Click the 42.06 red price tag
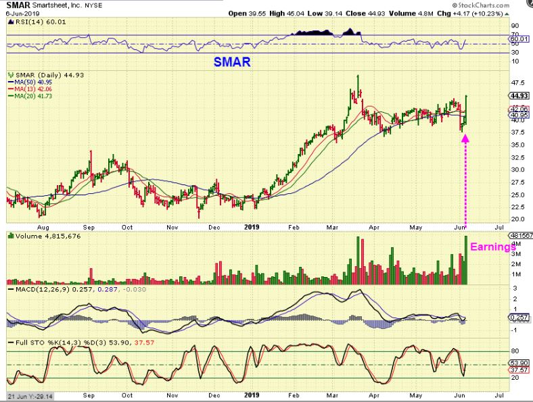533x402 pixels. [x=519, y=109]
